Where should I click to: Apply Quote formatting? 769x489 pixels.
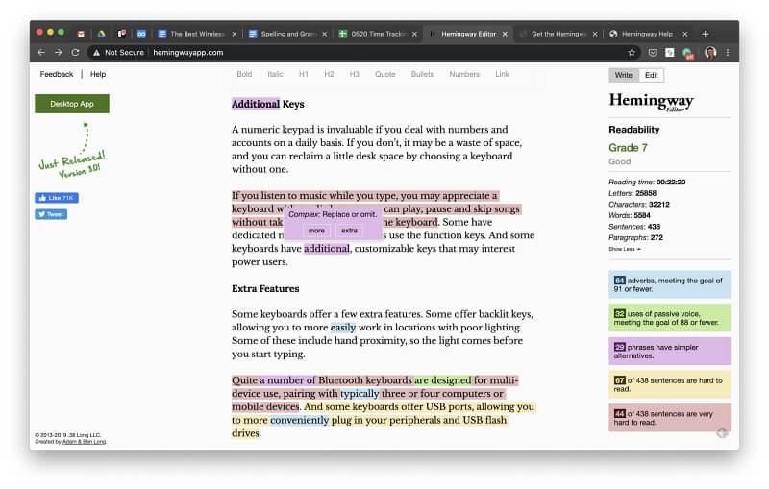click(x=385, y=74)
